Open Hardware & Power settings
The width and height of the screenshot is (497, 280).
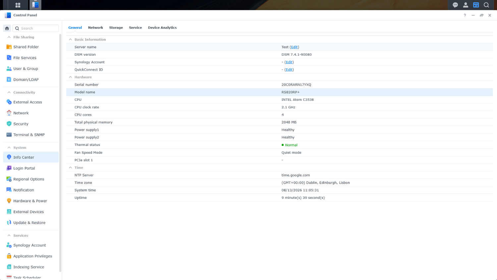(31, 201)
